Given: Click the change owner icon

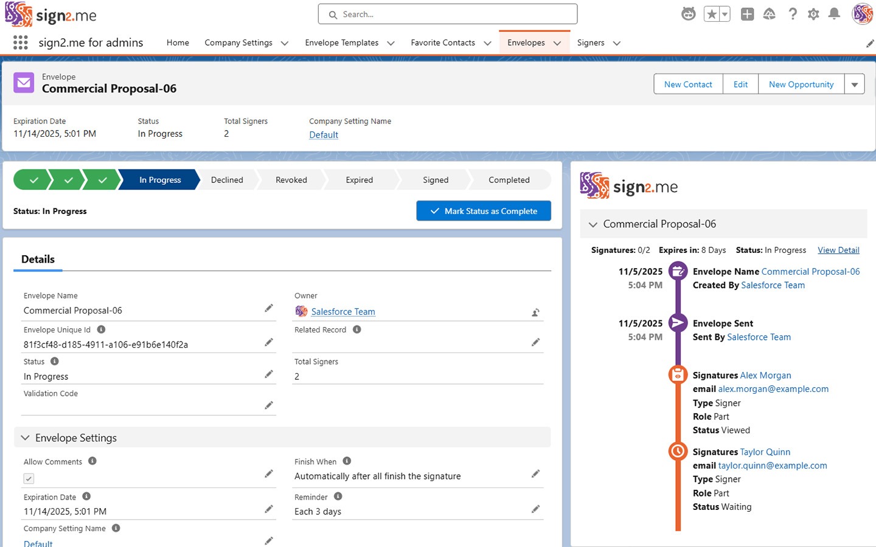Looking at the screenshot, I should tap(535, 312).
